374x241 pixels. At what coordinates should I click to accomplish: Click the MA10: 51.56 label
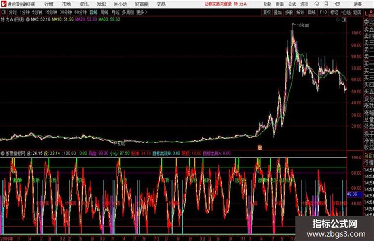[63, 19]
